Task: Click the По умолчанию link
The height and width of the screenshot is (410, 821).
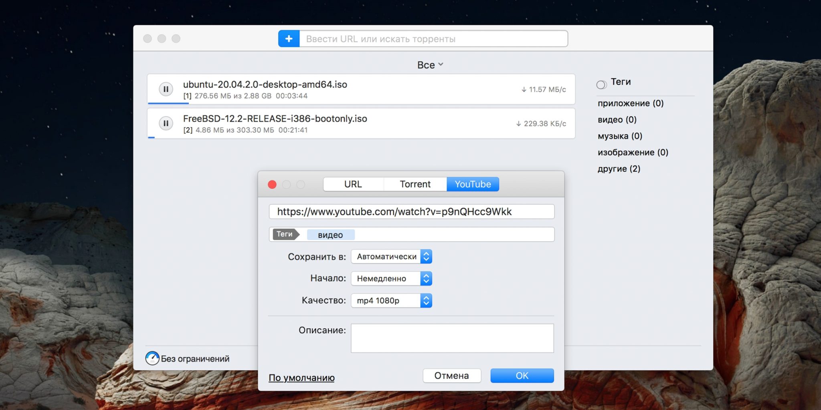Action: point(301,378)
